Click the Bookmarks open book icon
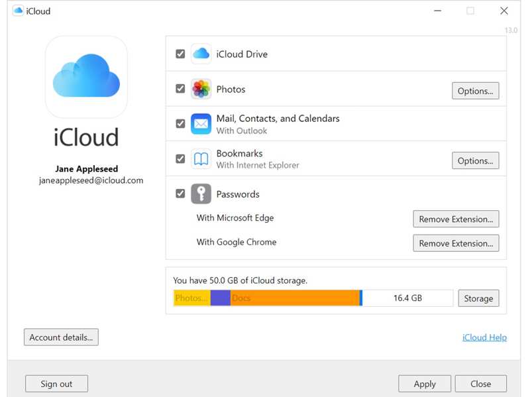 coord(201,158)
